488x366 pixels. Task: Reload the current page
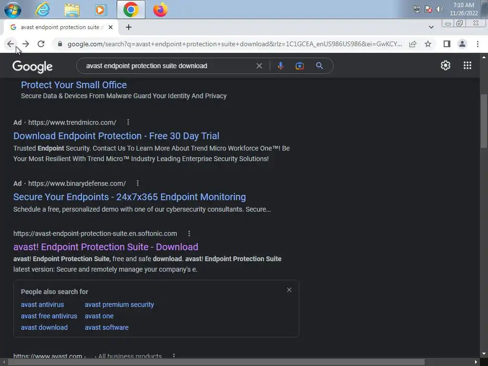click(x=41, y=44)
